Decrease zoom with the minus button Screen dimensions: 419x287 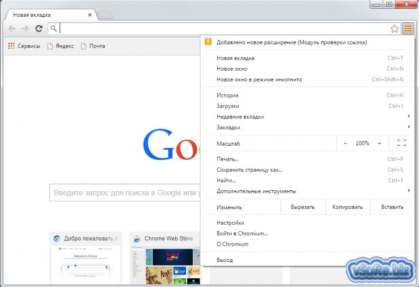(345, 143)
